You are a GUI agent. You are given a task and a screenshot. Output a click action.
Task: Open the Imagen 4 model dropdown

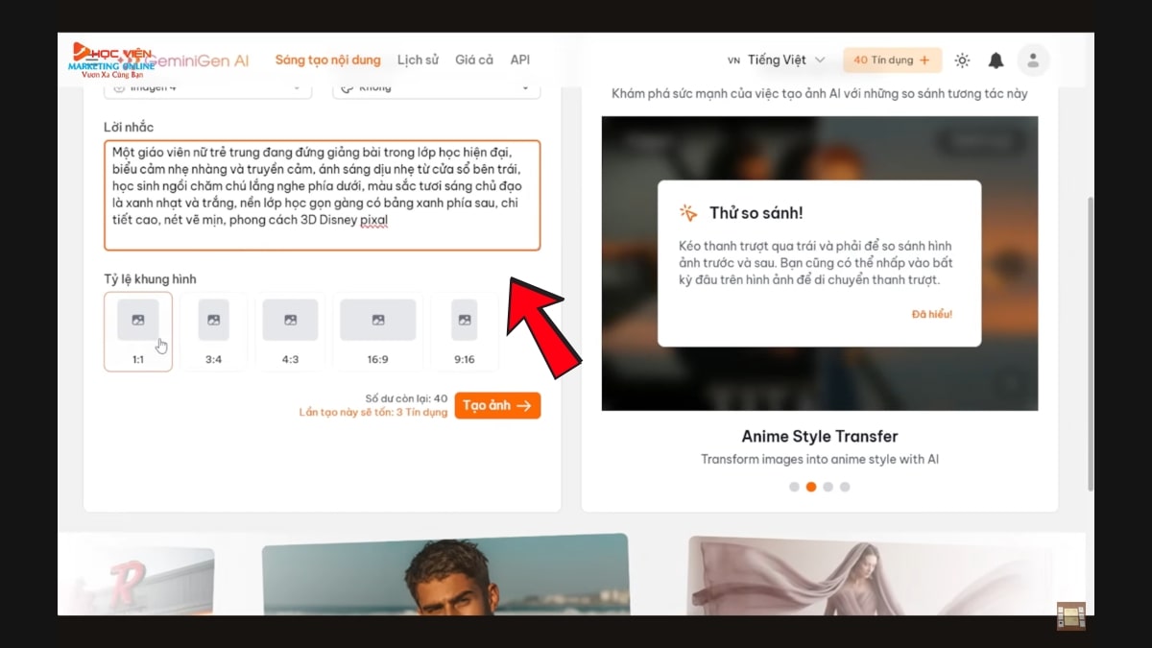tap(207, 88)
